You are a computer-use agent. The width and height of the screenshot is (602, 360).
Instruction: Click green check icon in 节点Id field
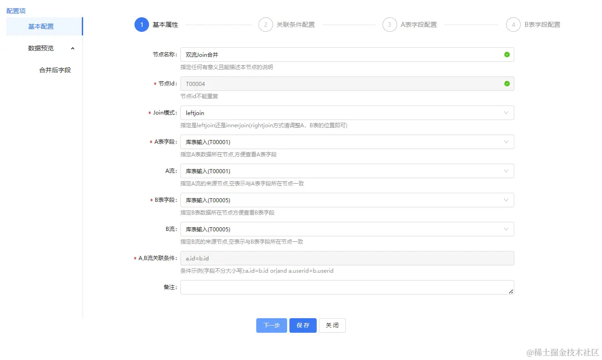pyautogui.click(x=507, y=84)
